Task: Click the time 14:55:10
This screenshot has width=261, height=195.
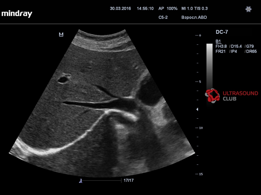Action: [x=145, y=8]
